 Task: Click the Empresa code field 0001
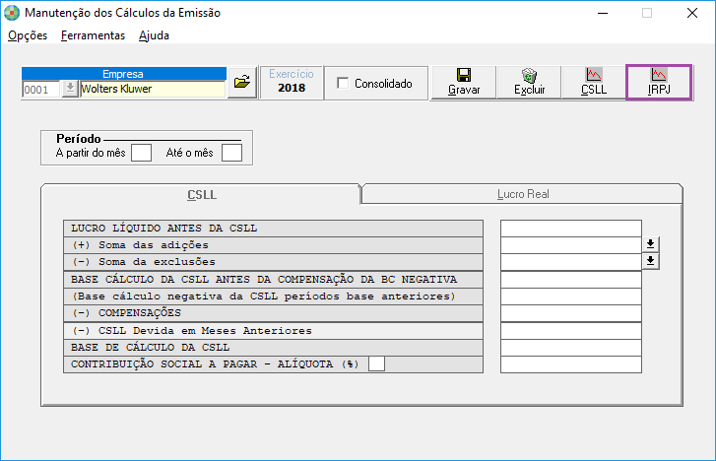41,89
